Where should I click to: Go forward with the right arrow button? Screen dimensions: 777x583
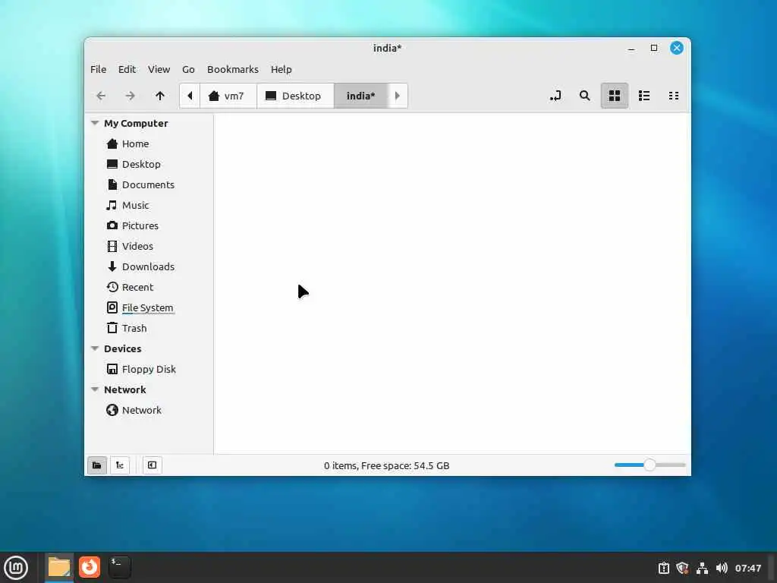click(131, 96)
